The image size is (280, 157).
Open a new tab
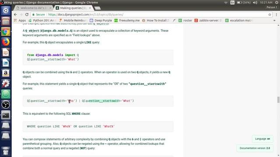(x=98, y=8)
